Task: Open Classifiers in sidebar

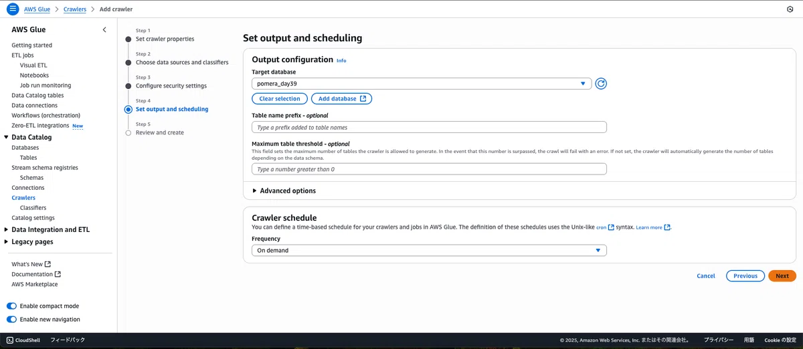Action: 33,208
